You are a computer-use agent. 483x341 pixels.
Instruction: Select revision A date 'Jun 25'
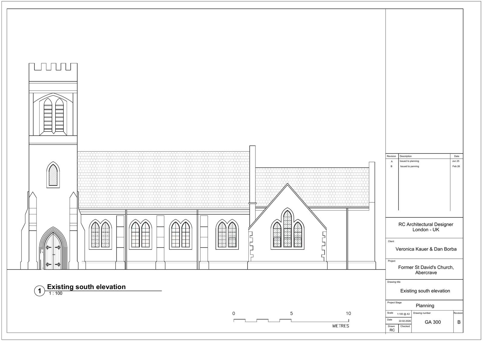tap(456, 161)
